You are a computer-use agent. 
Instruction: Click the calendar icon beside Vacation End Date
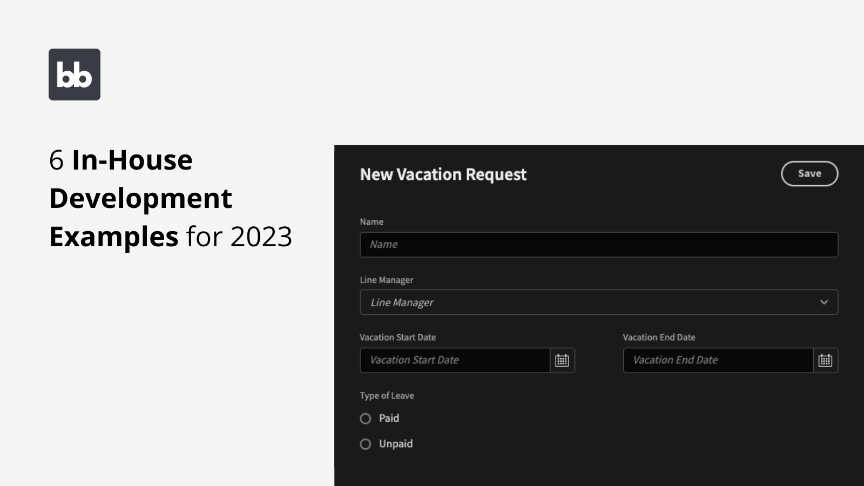[825, 360]
